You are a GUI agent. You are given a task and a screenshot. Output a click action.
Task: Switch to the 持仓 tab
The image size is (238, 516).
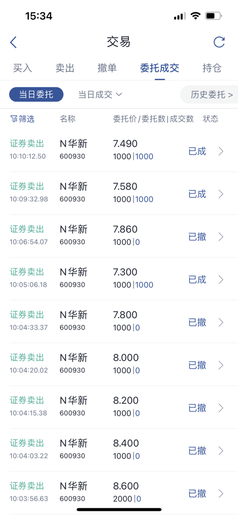(212, 68)
